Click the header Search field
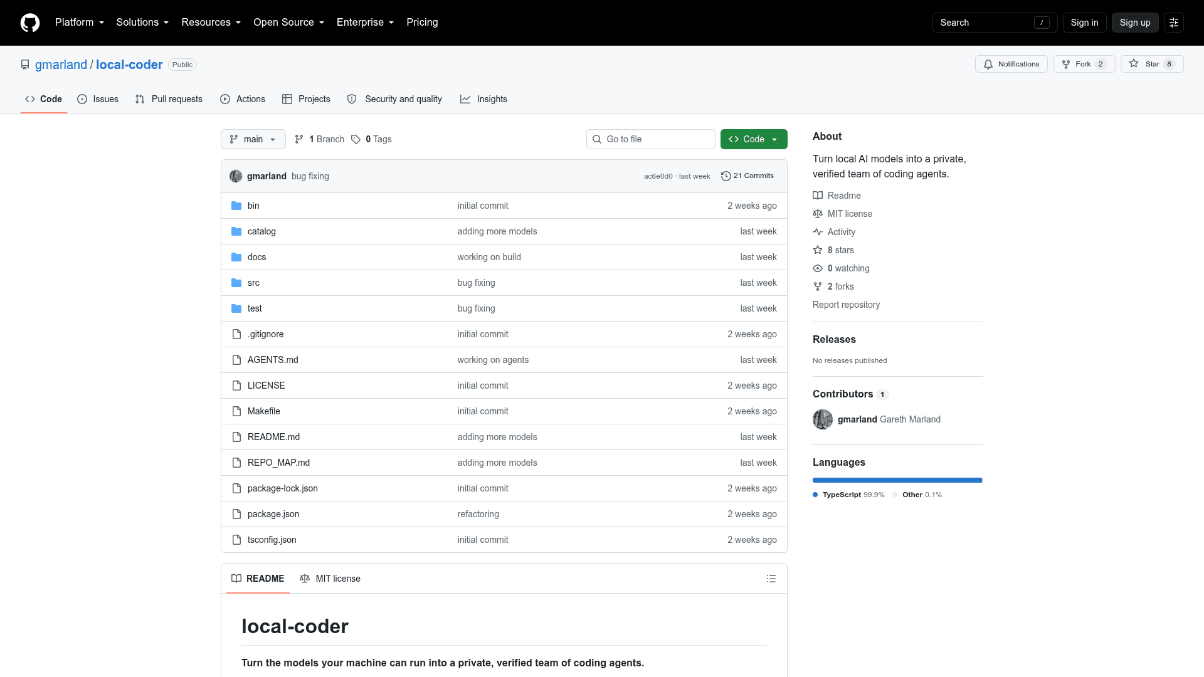 [995, 23]
